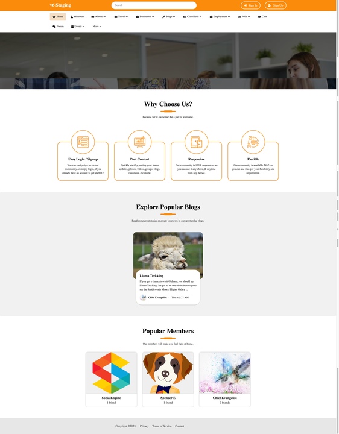Click the Sign Up button
Image resolution: width=339 pixels, height=434 pixels.
pos(275,5)
